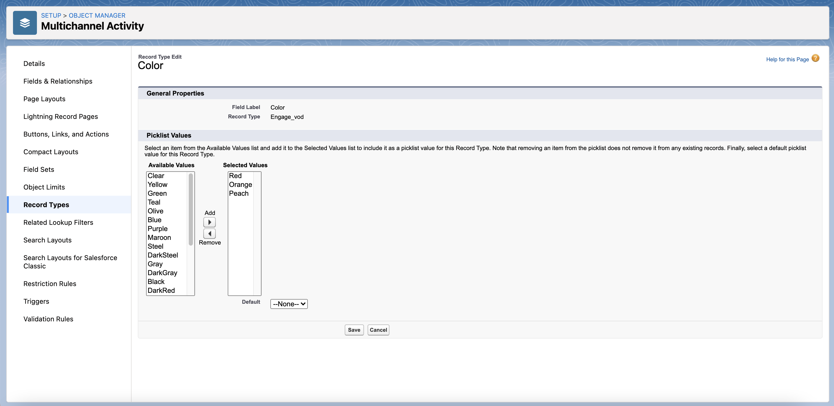Navigate to OBJECT MANAGER breadcrumb
This screenshot has width=834, height=406.
pos(97,16)
